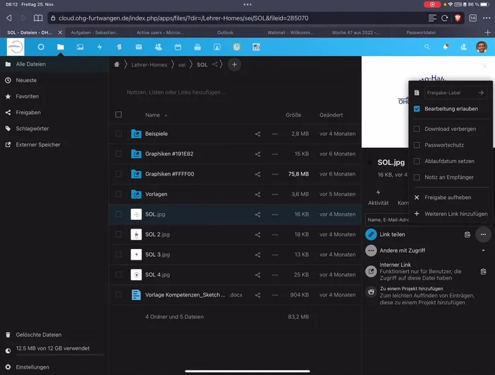Open Gelöschte Dateien in the sidebar
495x375 pixels.
[38, 335]
